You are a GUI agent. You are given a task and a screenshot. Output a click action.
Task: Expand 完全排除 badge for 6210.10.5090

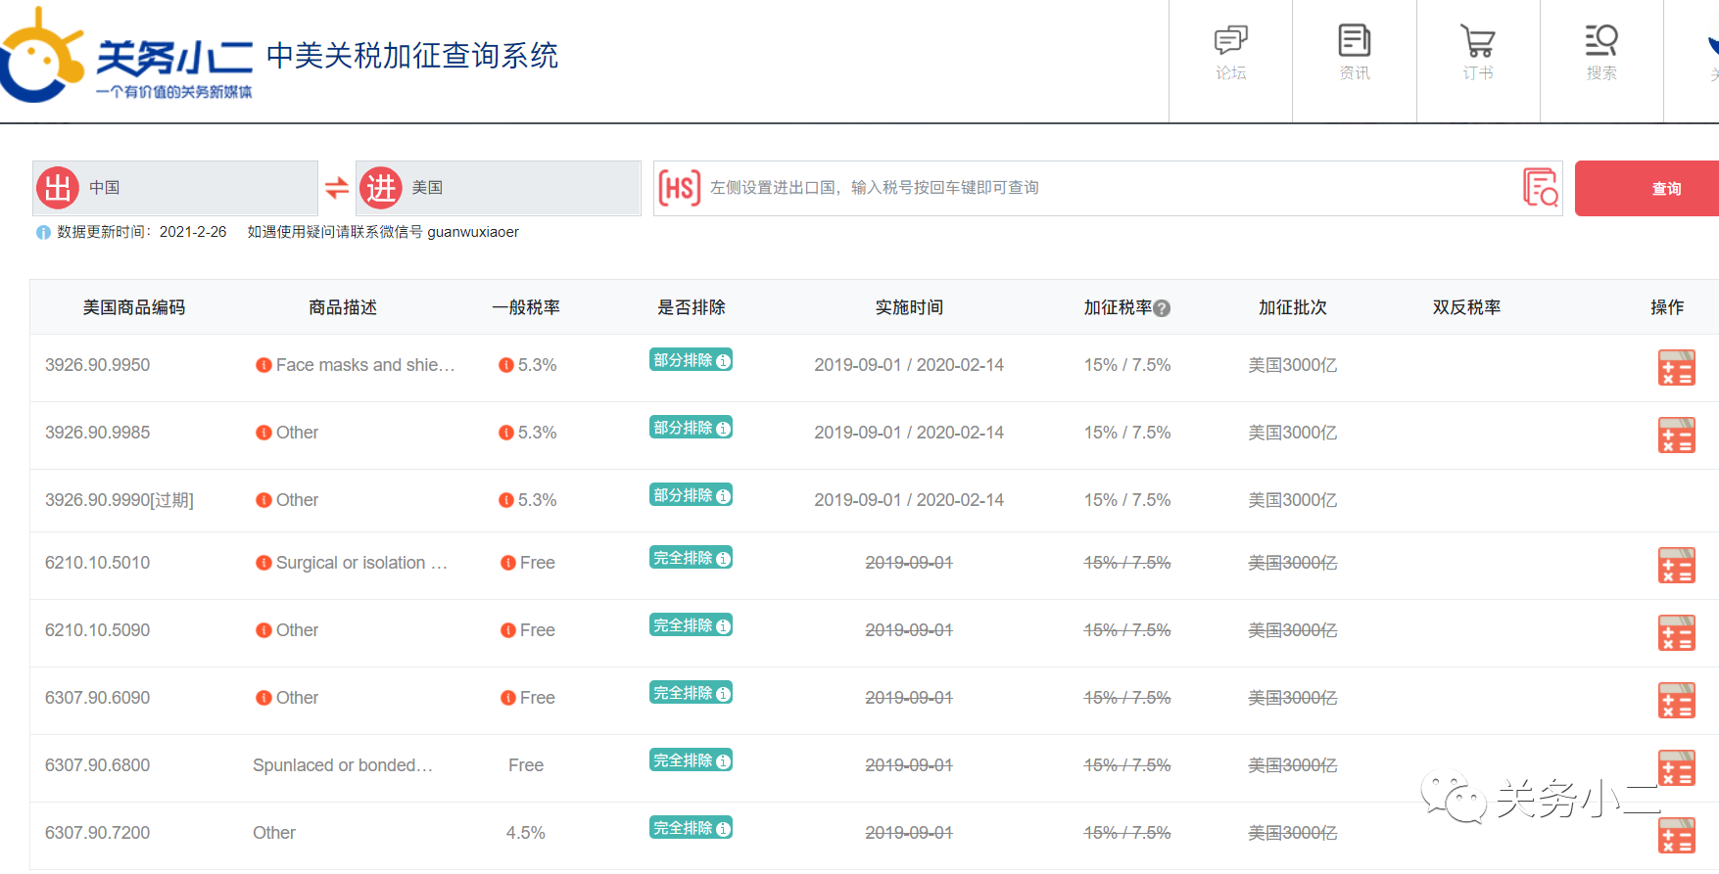coord(691,625)
